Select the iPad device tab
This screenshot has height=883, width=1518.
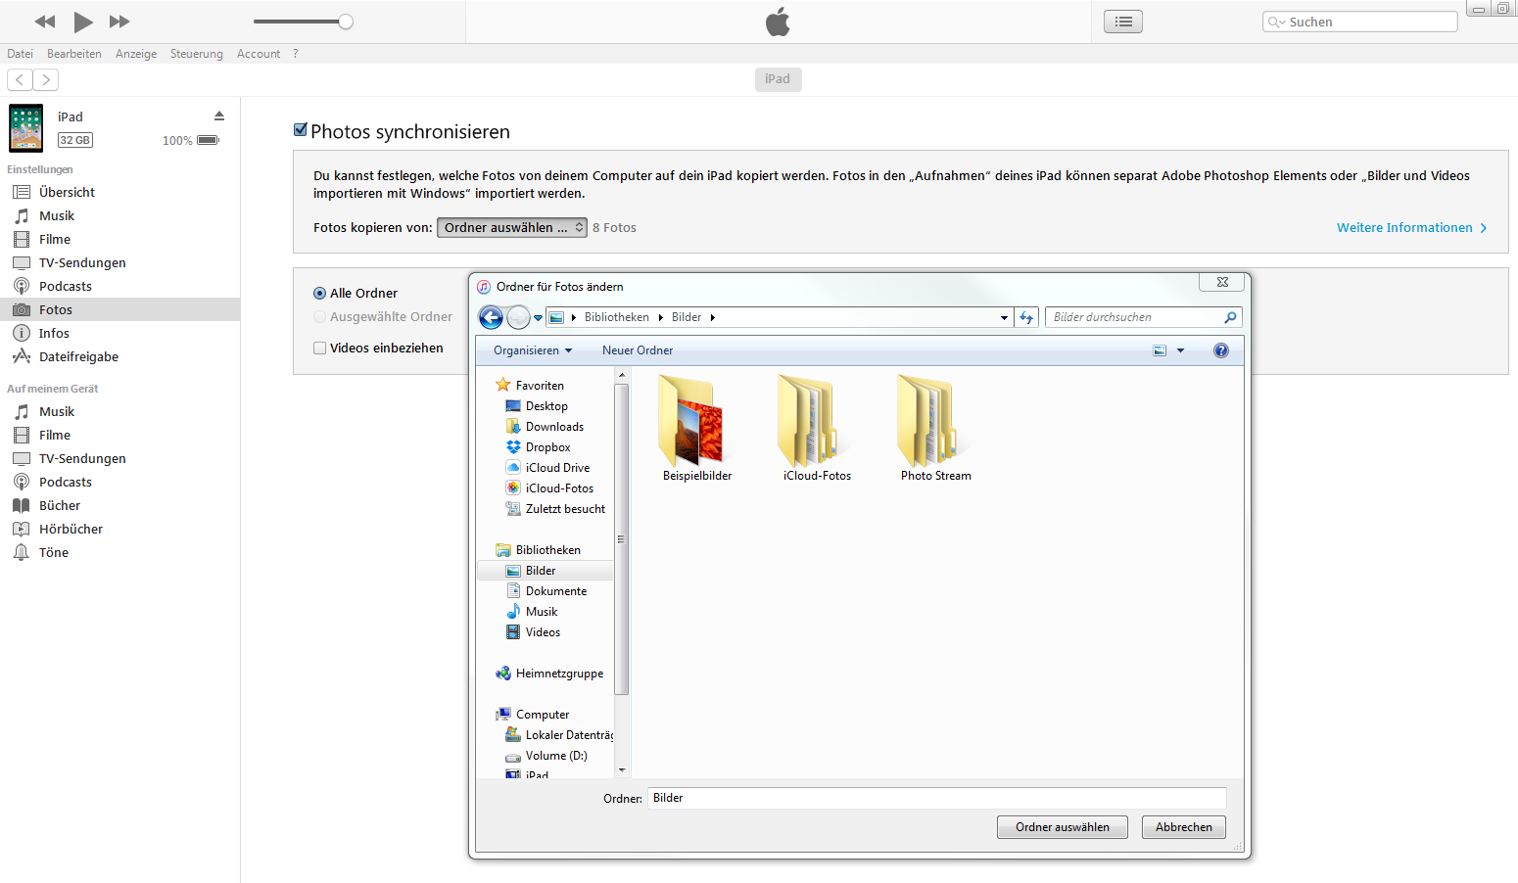pyautogui.click(x=778, y=79)
